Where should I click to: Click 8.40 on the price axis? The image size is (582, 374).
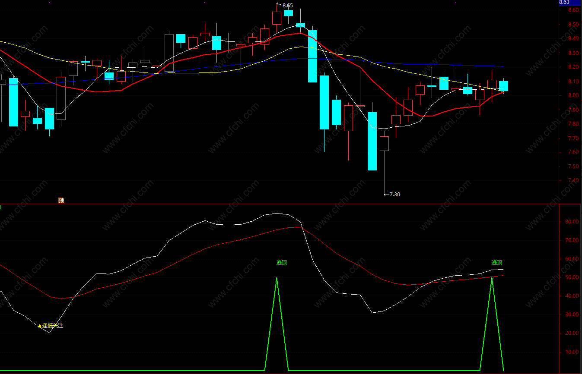tap(574, 38)
